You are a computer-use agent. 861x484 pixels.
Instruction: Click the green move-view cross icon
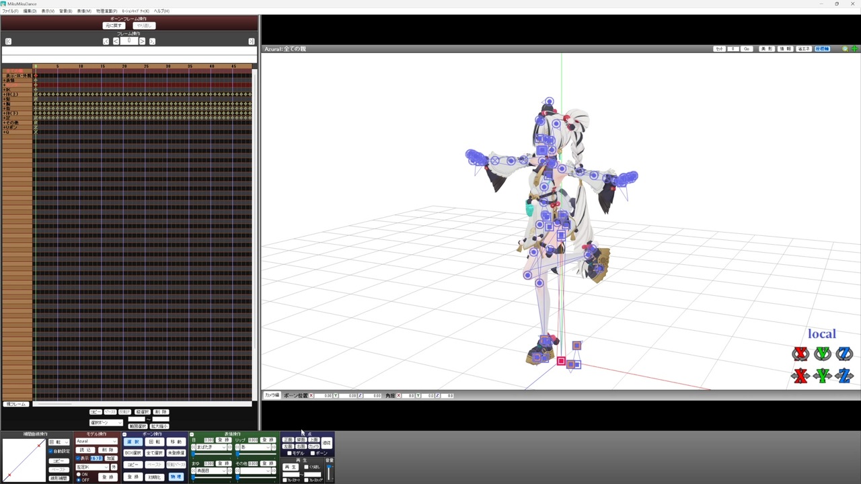pos(855,49)
